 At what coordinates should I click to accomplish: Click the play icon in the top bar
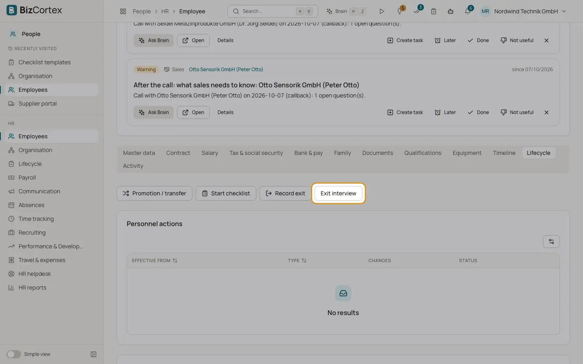coord(381,11)
